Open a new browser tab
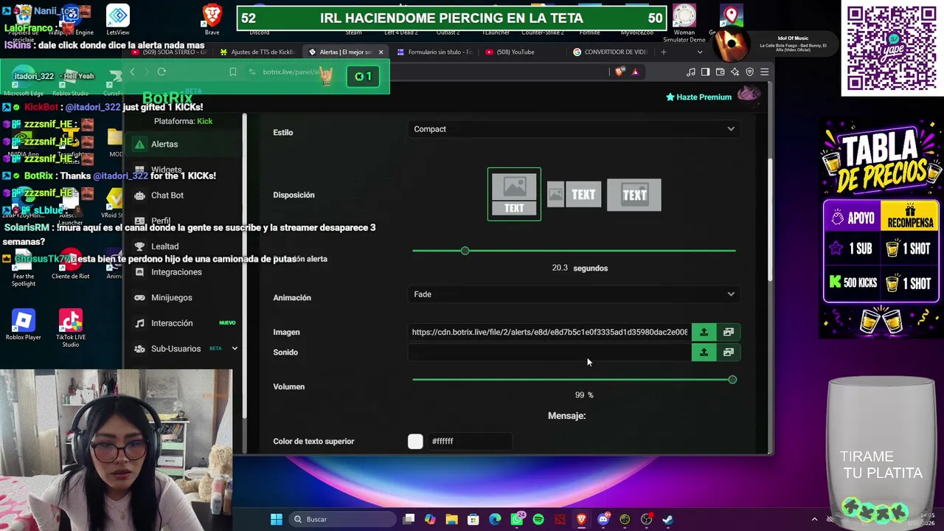 [x=663, y=52]
